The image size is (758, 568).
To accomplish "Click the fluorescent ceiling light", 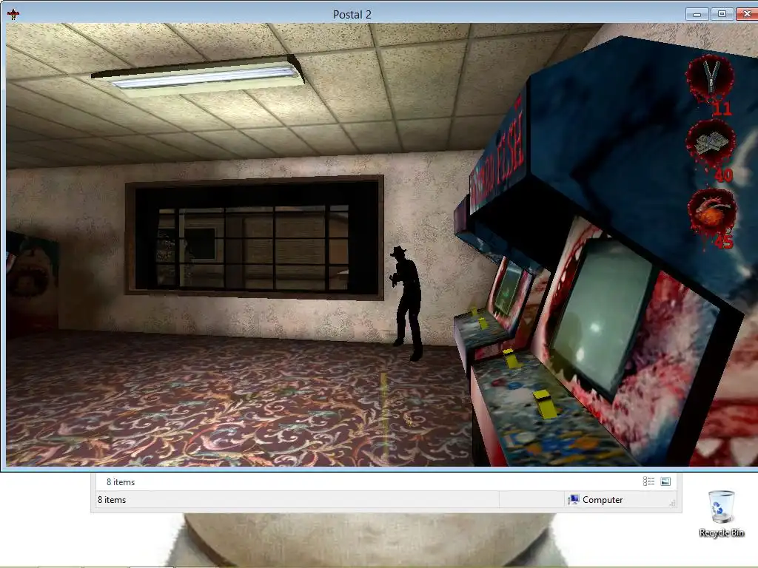I will pyautogui.click(x=199, y=75).
